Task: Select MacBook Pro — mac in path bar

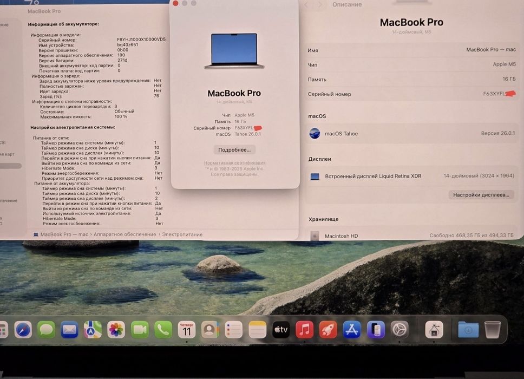Action: pos(64,234)
